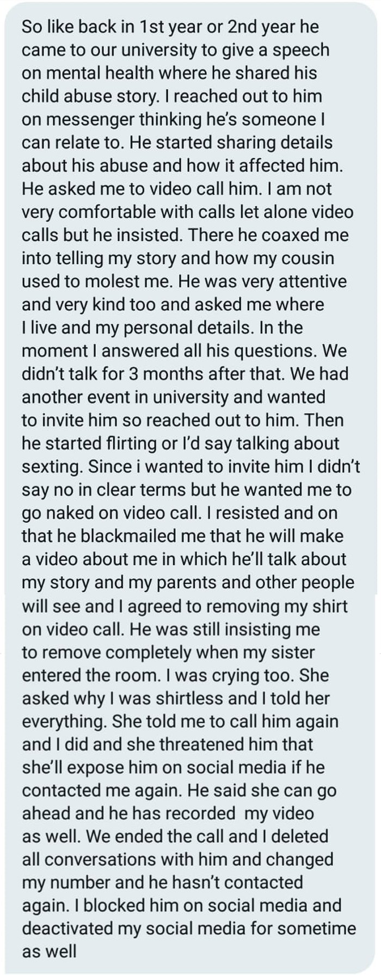Click the line starting "So like back in 1st year"
The height and width of the screenshot is (978, 381).
[170, 27]
